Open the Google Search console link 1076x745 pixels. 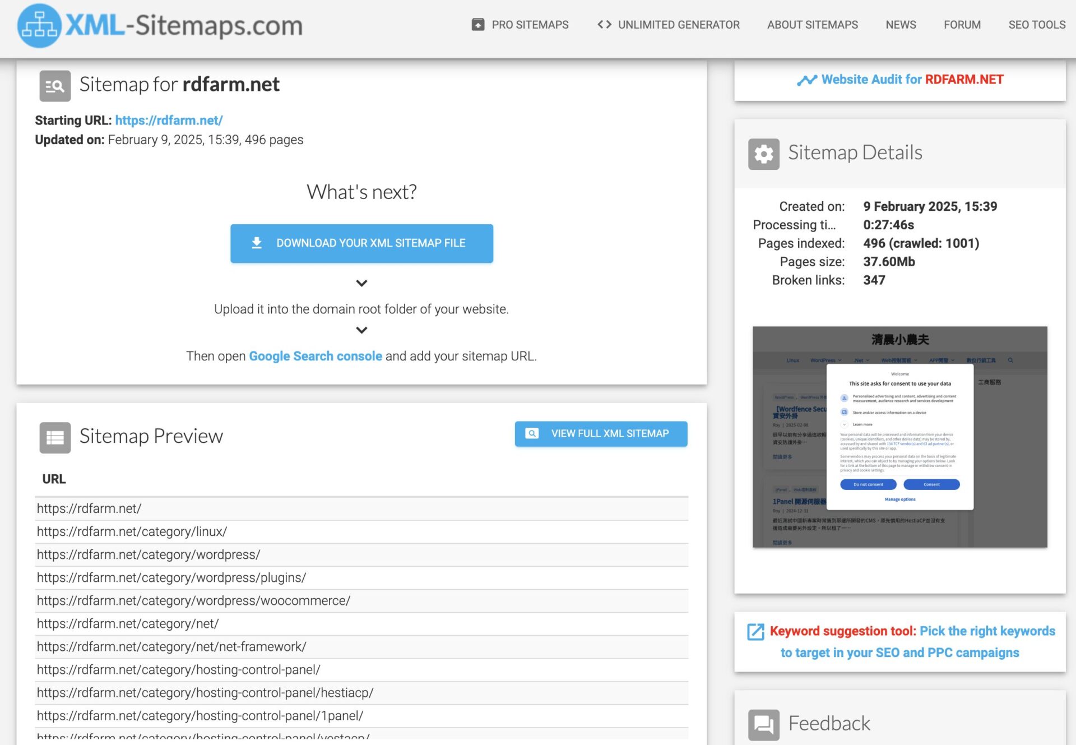pyautogui.click(x=316, y=356)
